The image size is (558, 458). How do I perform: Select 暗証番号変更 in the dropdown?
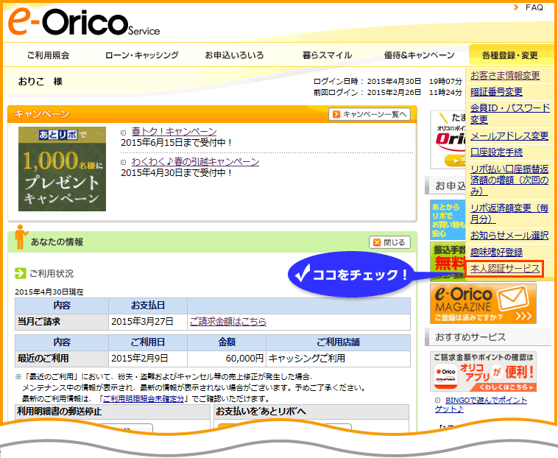click(496, 92)
